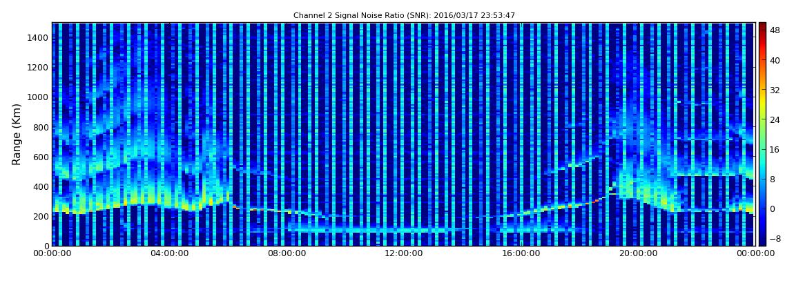Click the colorbar value 32
This screenshot has height=281, width=794.
[x=775, y=90]
